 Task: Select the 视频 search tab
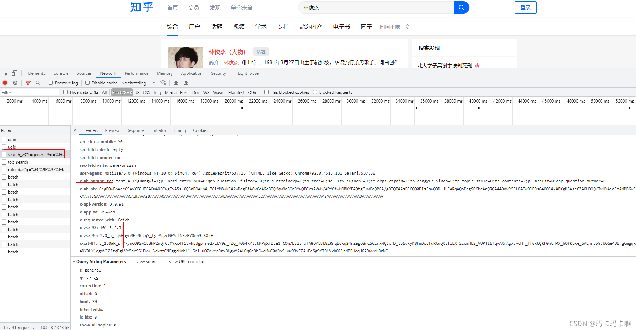pos(239,26)
